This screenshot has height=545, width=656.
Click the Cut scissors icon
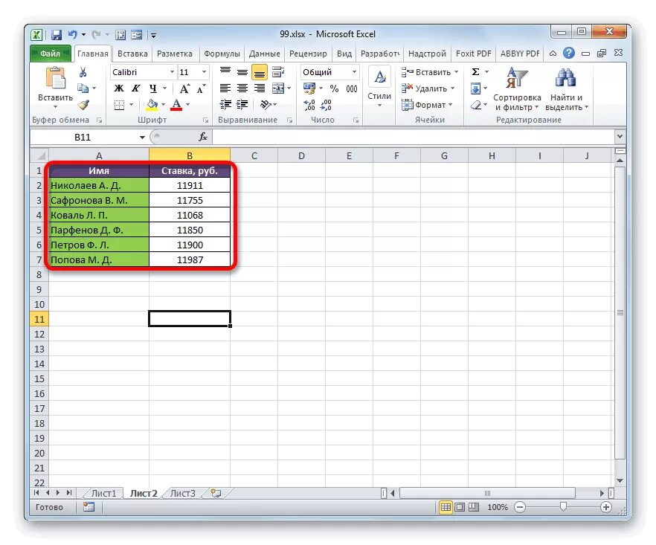83,72
